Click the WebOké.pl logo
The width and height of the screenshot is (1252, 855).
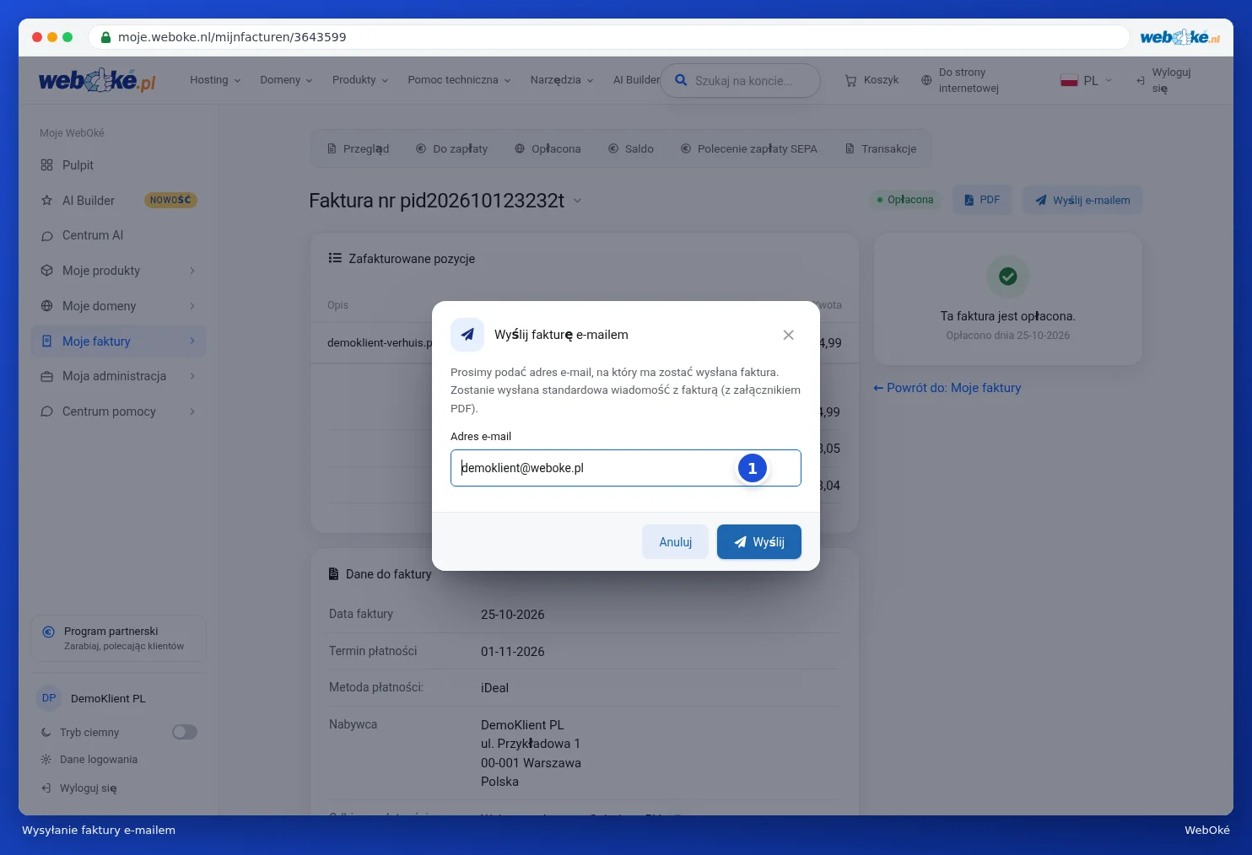[97, 80]
